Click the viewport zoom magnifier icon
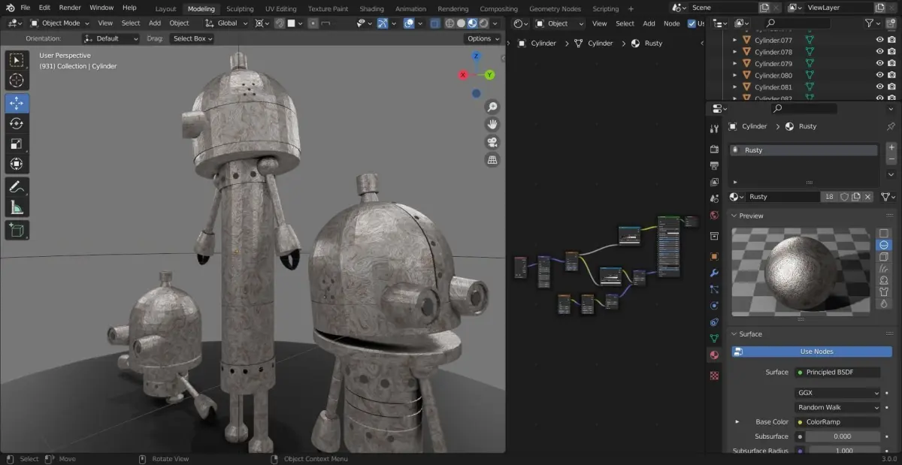 (x=492, y=107)
